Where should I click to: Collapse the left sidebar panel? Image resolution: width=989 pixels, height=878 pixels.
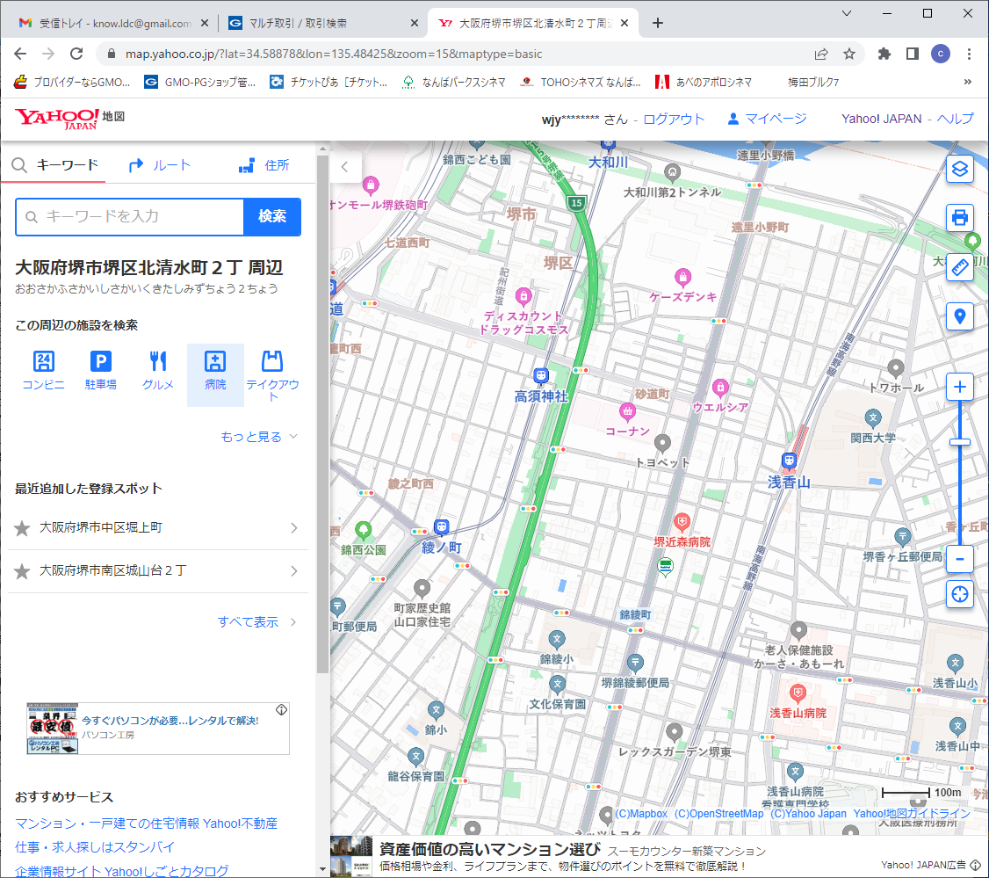point(345,165)
